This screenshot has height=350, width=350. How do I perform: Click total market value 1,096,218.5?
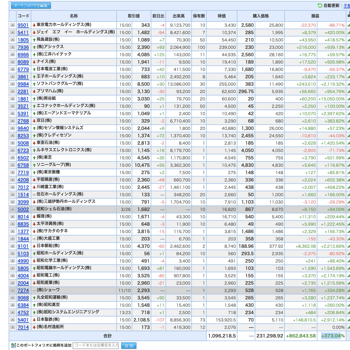coord(222,336)
